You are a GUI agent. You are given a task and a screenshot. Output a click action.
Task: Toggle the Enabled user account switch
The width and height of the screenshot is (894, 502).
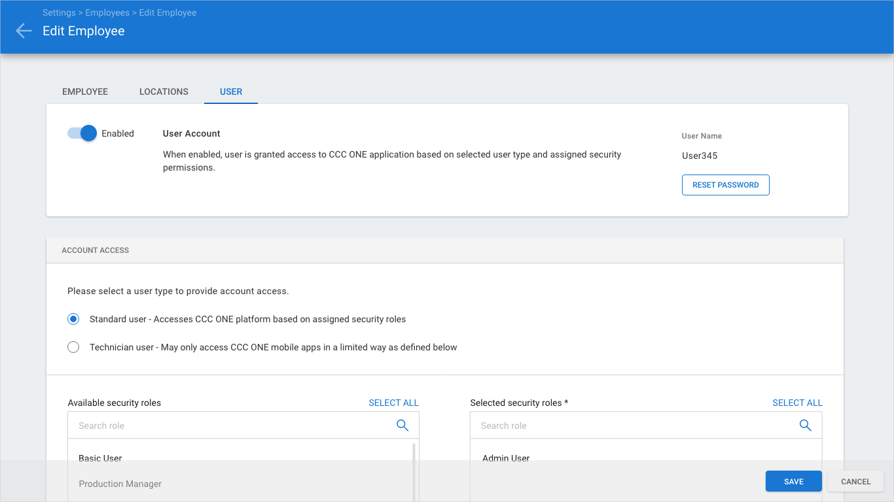click(82, 133)
